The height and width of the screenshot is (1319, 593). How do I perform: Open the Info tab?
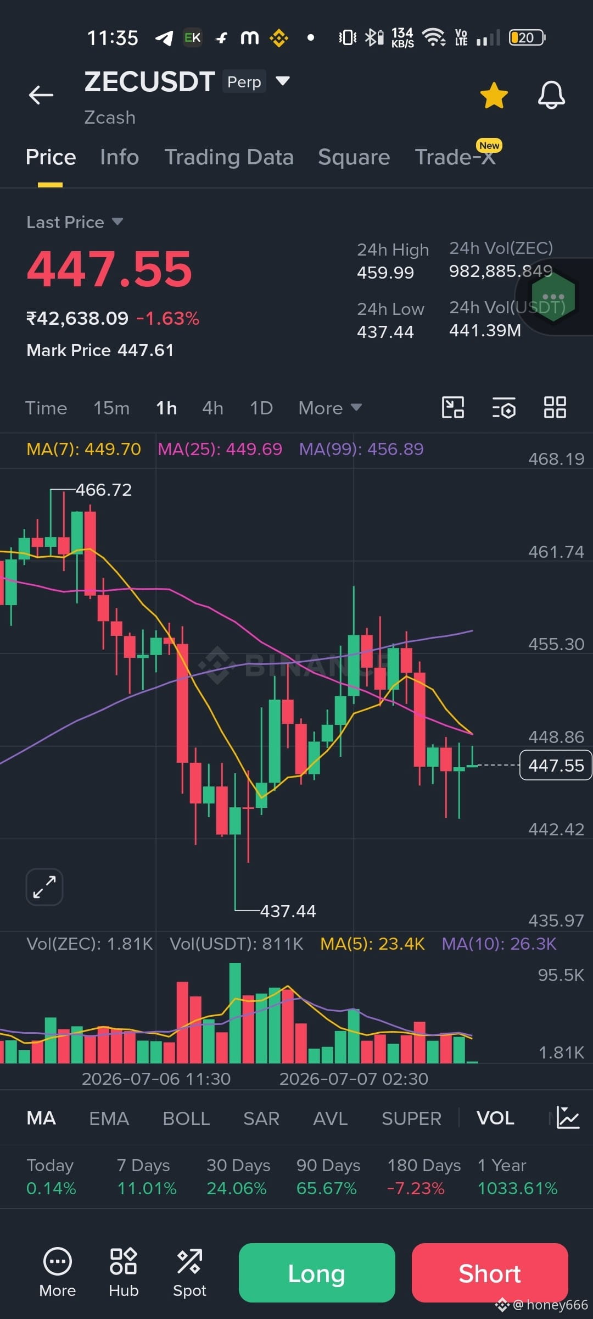[x=119, y=157]
